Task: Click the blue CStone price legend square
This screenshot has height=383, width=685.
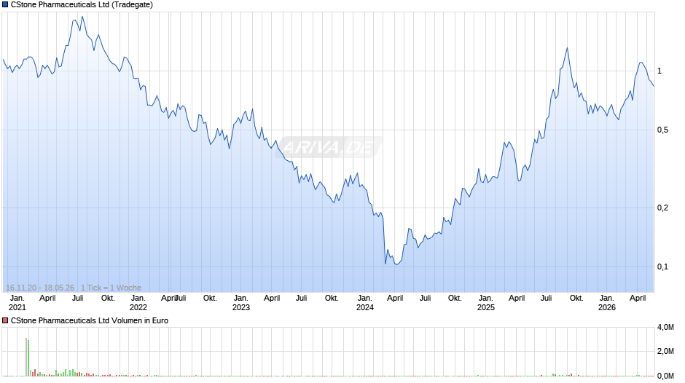Action: (x=5, y=5)
